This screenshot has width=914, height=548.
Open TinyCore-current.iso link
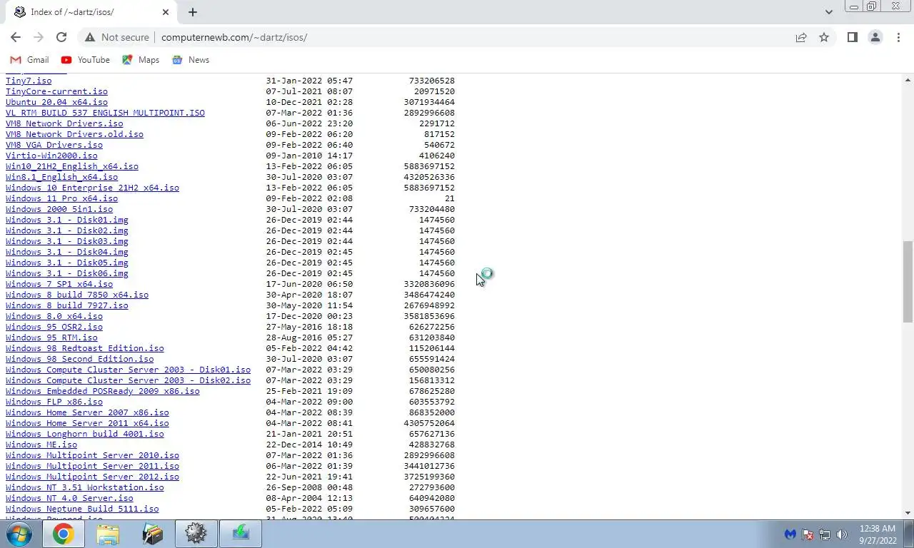tap(56, 91)
